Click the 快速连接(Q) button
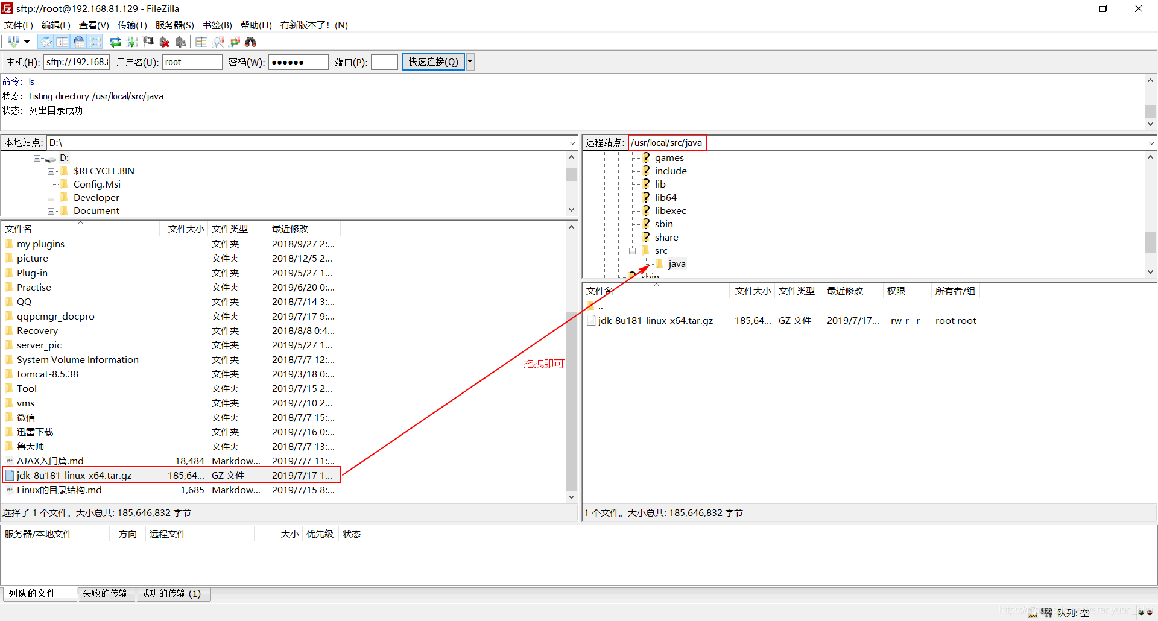 point(433,61)
